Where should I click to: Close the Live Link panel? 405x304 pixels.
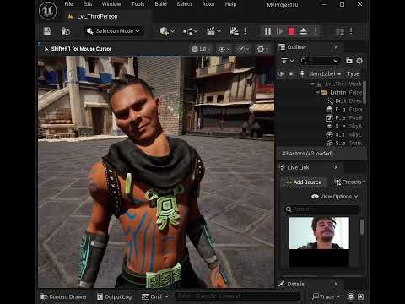pos(336,167)
